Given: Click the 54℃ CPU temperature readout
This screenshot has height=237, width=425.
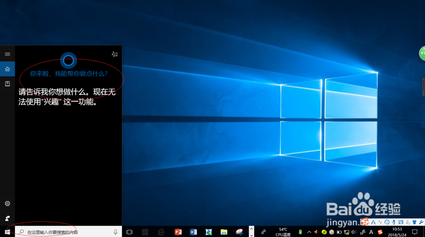Looking at the screenshot, I should pyautogui.click(x=283, y=232).
